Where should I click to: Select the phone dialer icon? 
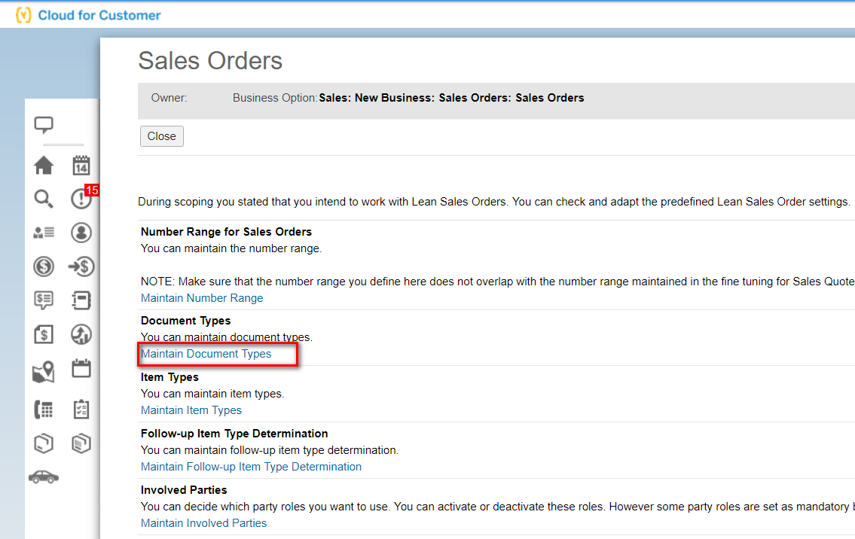click(x=43, y=408)
